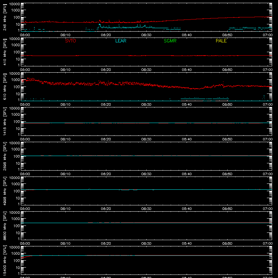Image resolution: width=278 pixels, height=278 pixels.
Task: Click the 07:00 tick under the 4995 MHz plot
Action: [x=268, y=209]
